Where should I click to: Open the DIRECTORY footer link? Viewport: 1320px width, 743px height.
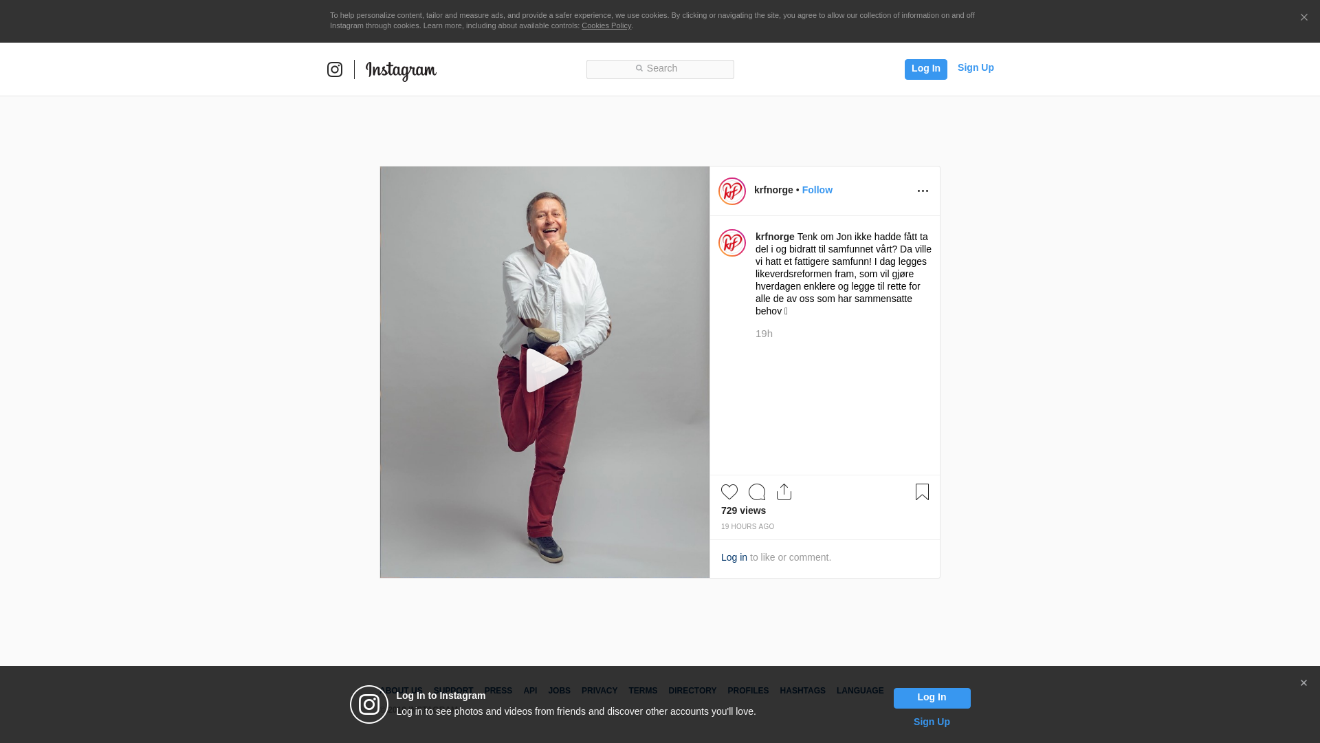[692, 691]
